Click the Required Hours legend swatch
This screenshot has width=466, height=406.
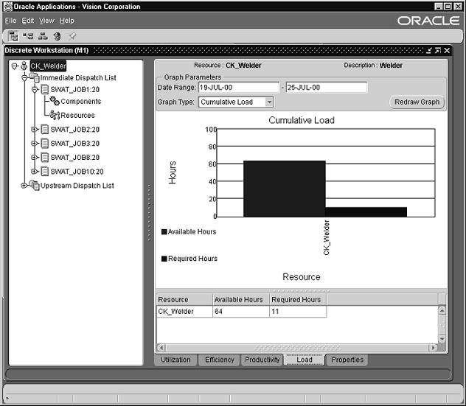[x=164, y=259]
